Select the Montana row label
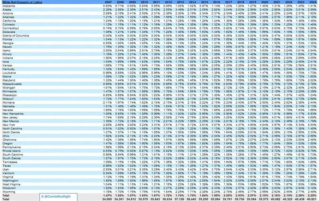319x201 pixels. click(8, 102)
